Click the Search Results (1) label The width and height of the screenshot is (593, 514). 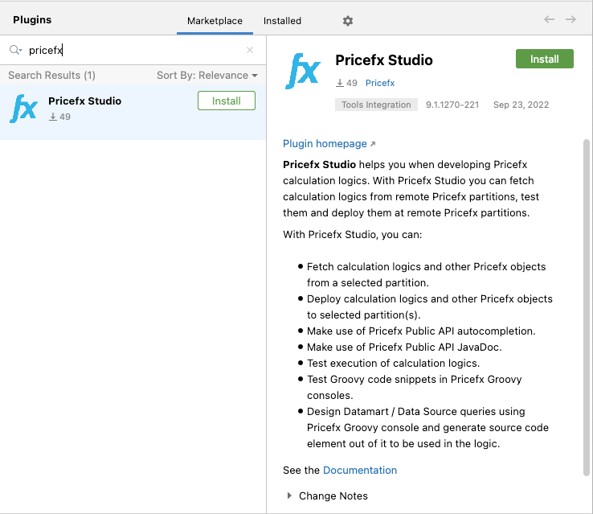pos(51,76)
